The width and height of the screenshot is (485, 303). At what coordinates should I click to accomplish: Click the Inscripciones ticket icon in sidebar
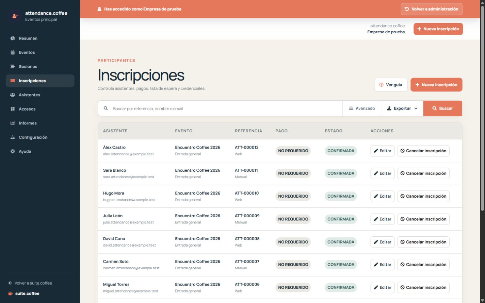[13, 81]
